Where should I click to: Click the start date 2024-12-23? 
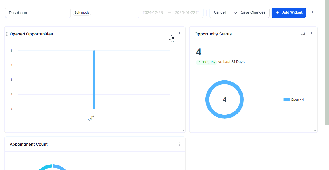tap(153, 12)
